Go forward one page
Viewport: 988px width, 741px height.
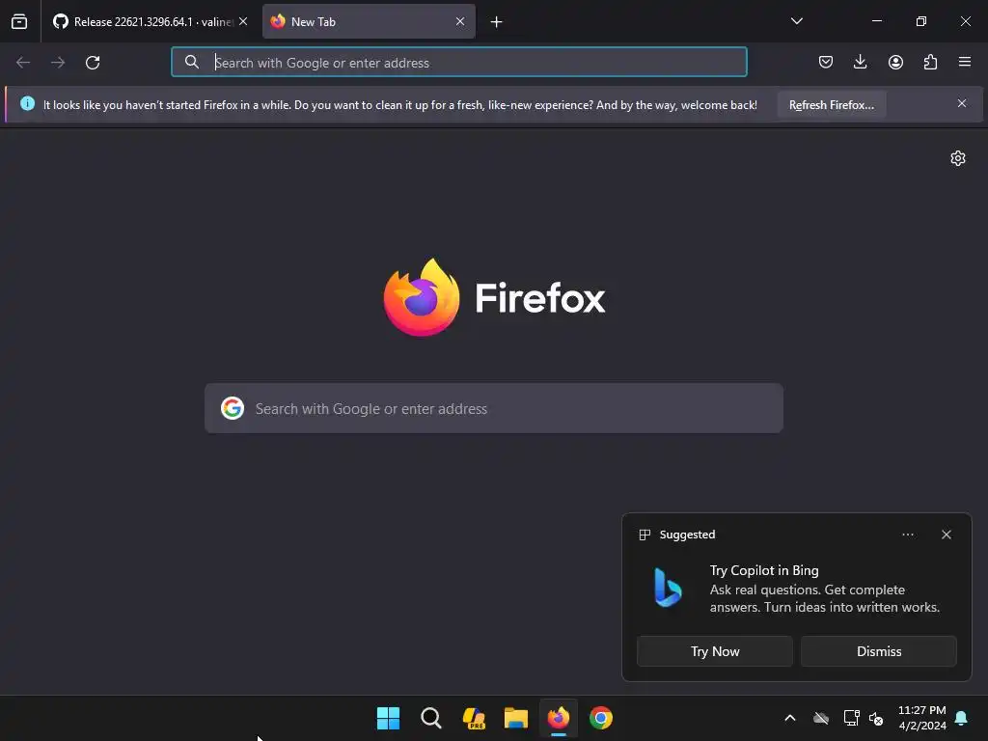[x=58, y=63]
